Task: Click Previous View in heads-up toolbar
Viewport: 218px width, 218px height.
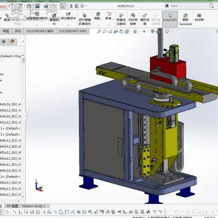Action: [110, 32]
